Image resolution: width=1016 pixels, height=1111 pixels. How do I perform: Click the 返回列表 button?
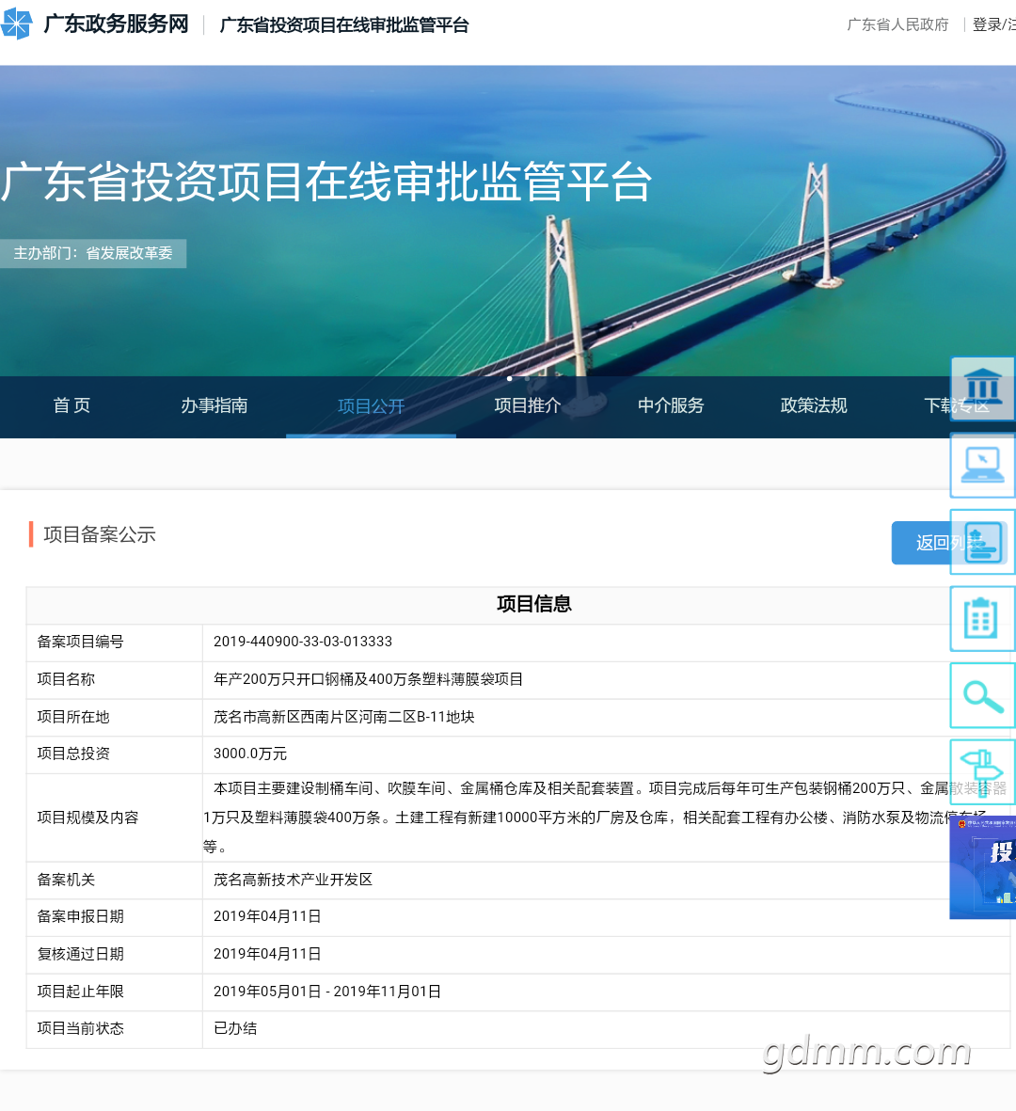tap(948, 543)
